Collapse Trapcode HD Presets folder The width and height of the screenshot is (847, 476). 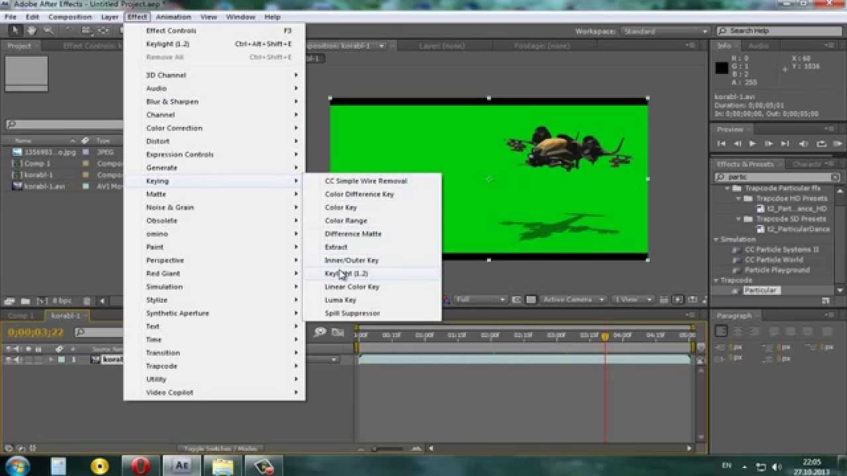(738, 198)
